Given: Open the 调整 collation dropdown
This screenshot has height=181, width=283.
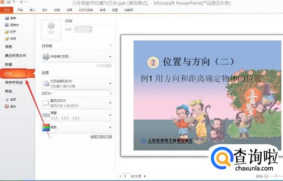Looking at the screenshot, I should 77,115.
